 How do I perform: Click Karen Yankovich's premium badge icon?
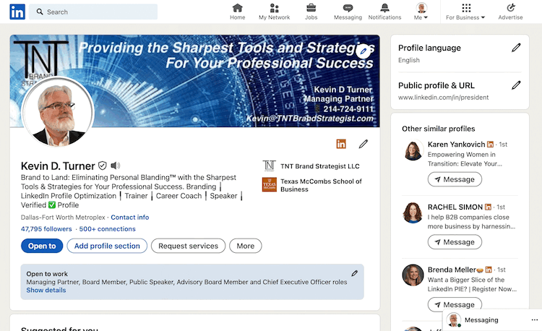point(490,145)
